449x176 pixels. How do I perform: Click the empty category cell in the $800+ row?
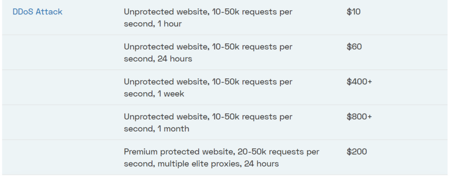(61, 122)
